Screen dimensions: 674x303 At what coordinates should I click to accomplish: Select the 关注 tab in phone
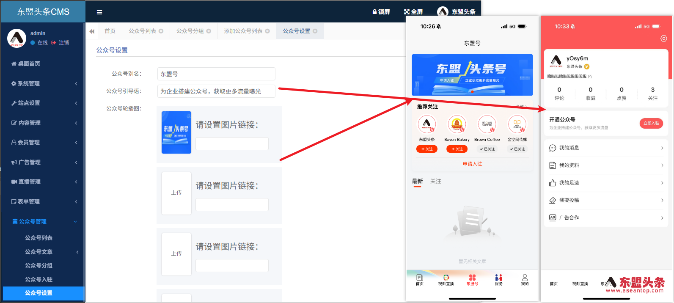[x=435, y=181]
